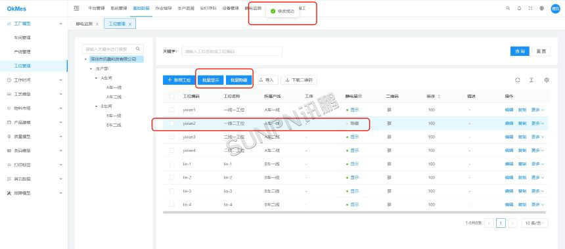Close the 工位管理 tab
This screenshot has width=565, height=249.
click(x=129, y=24)
